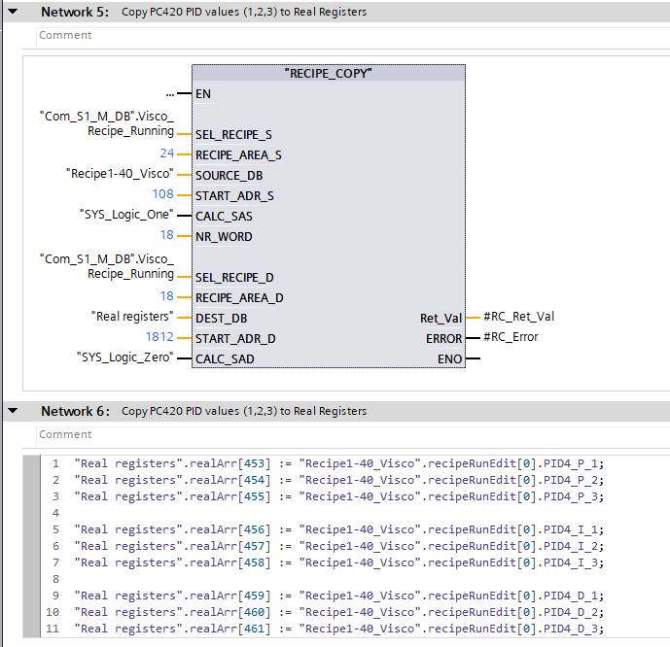
Task: Click the EN input ellipsis placeholder
Action: tap(169, 94)
